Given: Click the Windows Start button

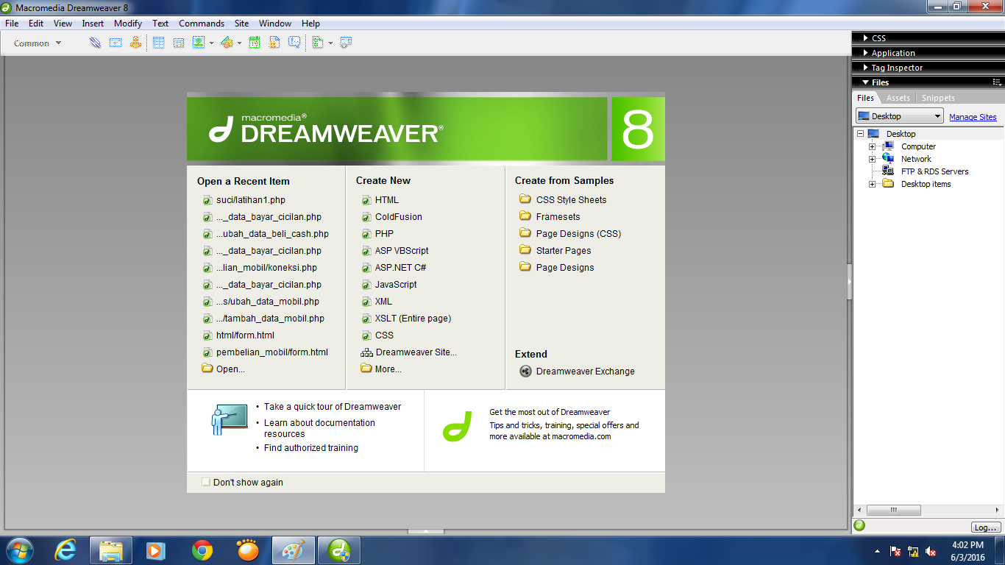Looking at the screenshot, I should [19, 550].
